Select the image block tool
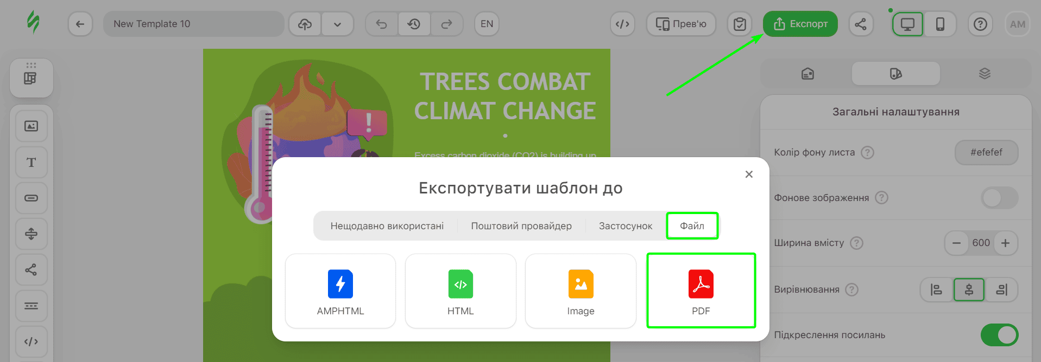Viewport: 1041px width, 362px height. point(31,126)
